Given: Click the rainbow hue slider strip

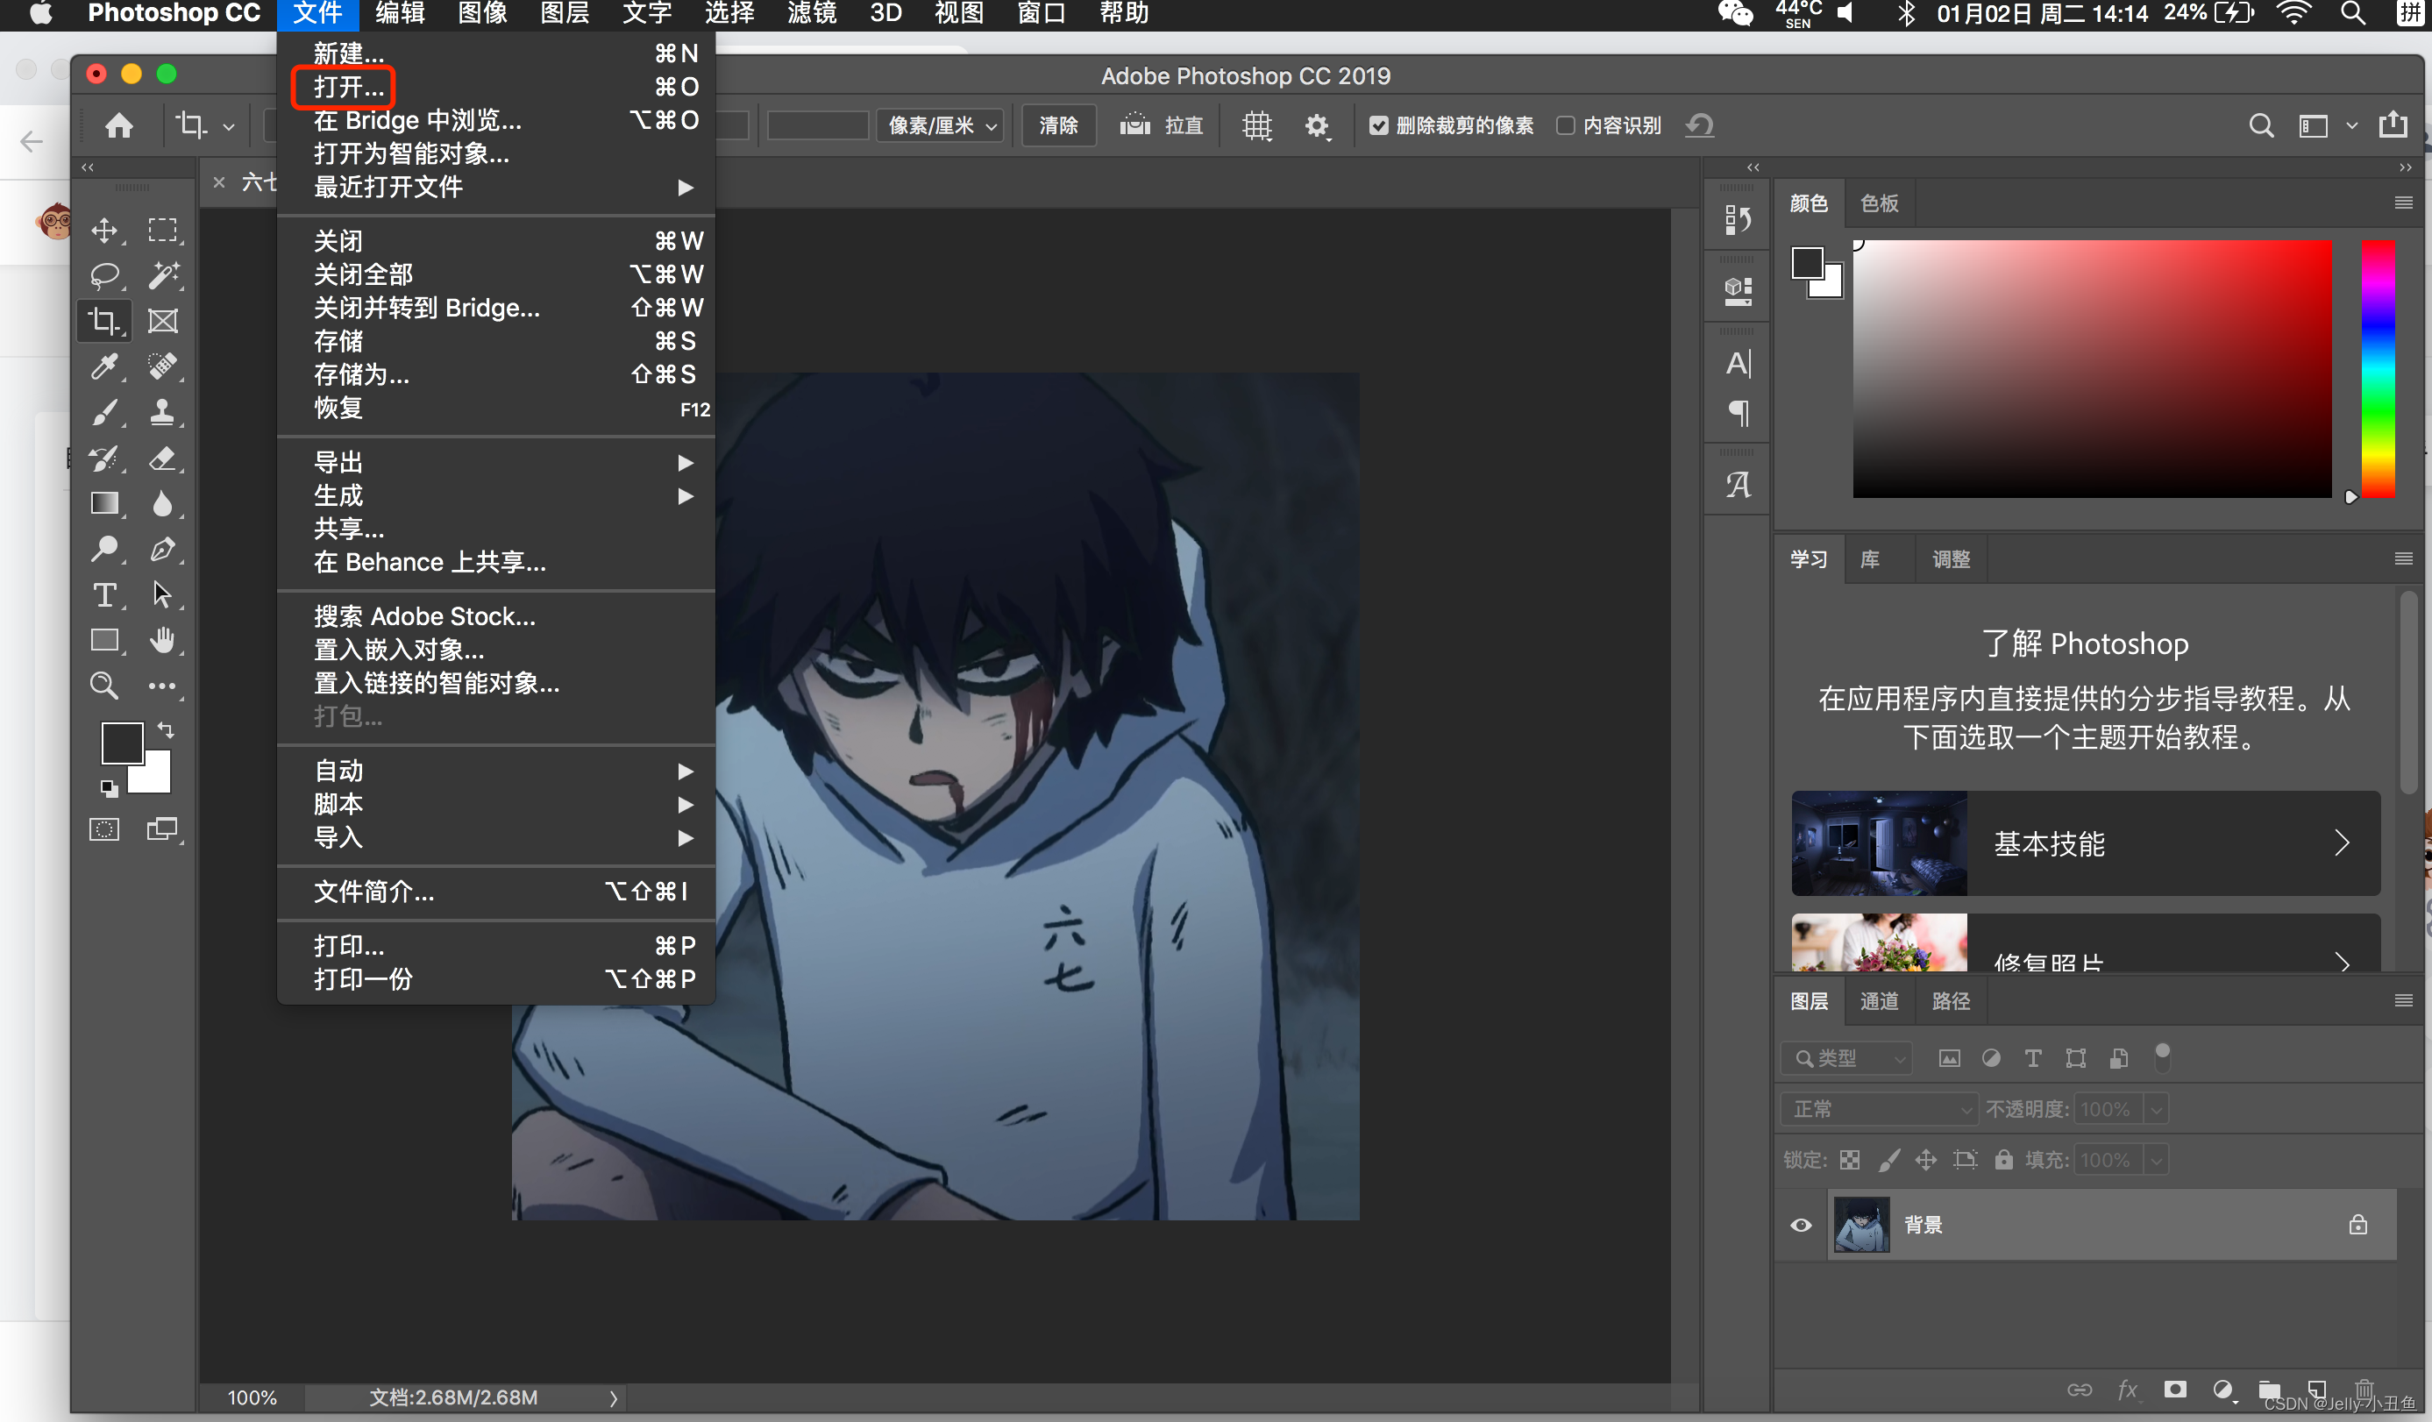Looking at the screenshot, I should coord(2377,369).
